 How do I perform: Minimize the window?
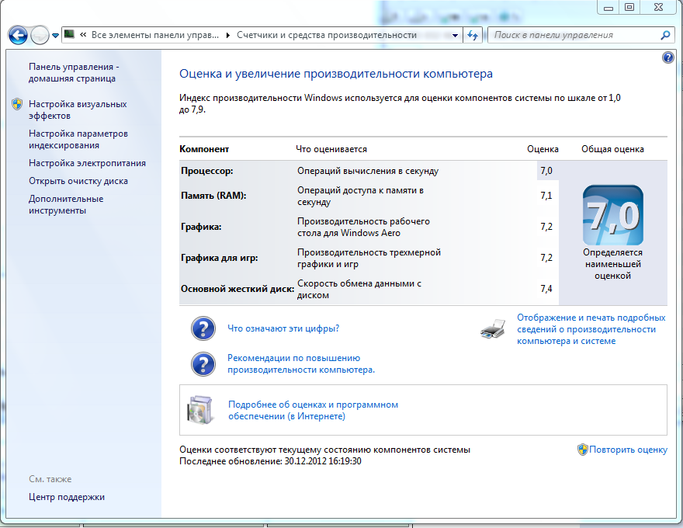(608, 8)
